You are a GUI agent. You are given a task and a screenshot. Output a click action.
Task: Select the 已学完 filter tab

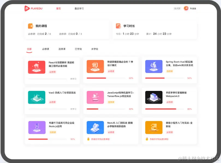78,49
